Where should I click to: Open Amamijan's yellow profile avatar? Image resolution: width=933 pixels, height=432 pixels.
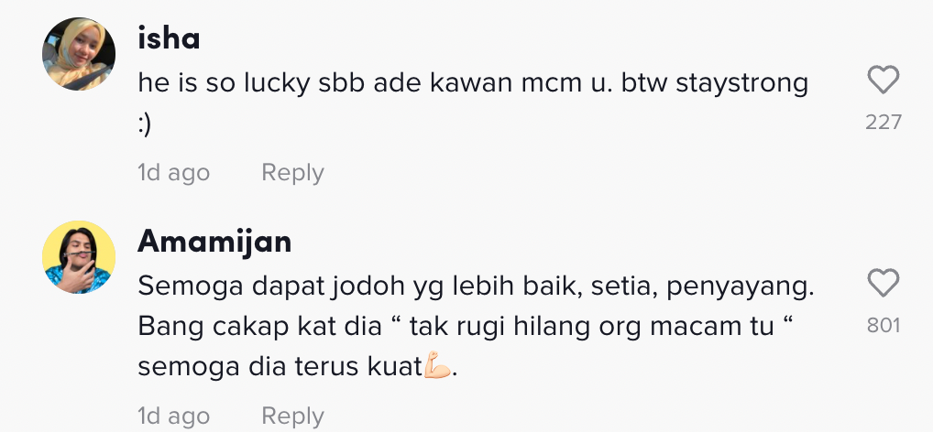point(79,256)
